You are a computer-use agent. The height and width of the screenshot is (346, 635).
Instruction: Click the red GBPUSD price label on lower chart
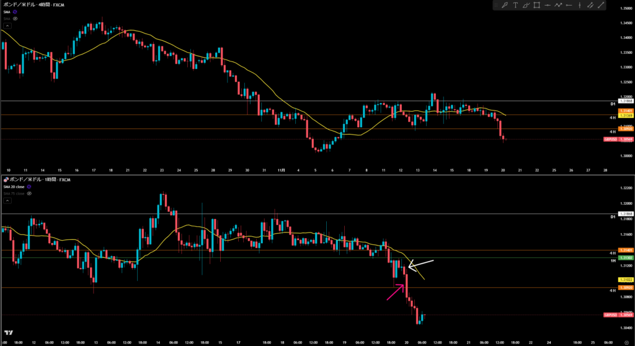click(x=610, y=315)
